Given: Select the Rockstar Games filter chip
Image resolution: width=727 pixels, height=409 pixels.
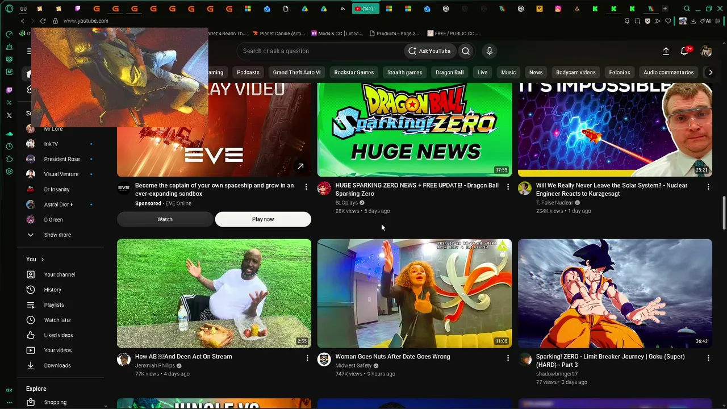Looking at the screenshot, I should (x=354, y=72).
